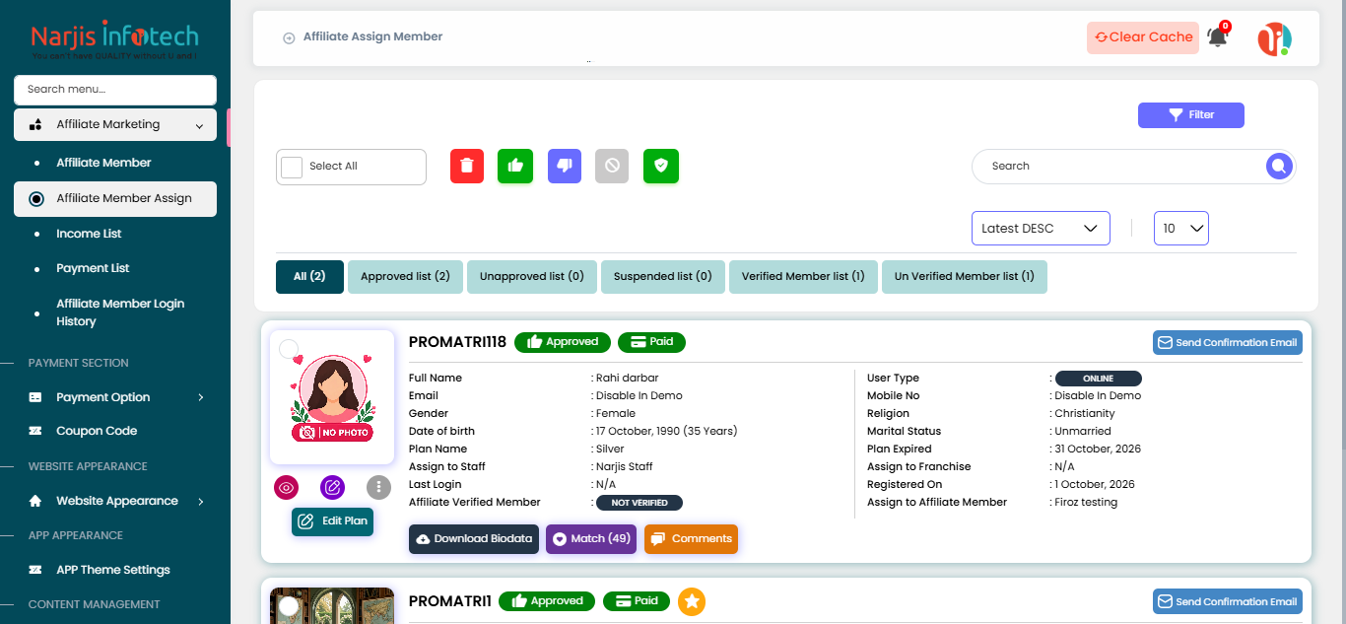
Task: Open three-dot more options for PROMATRI118
Action: tap(379, 487)
